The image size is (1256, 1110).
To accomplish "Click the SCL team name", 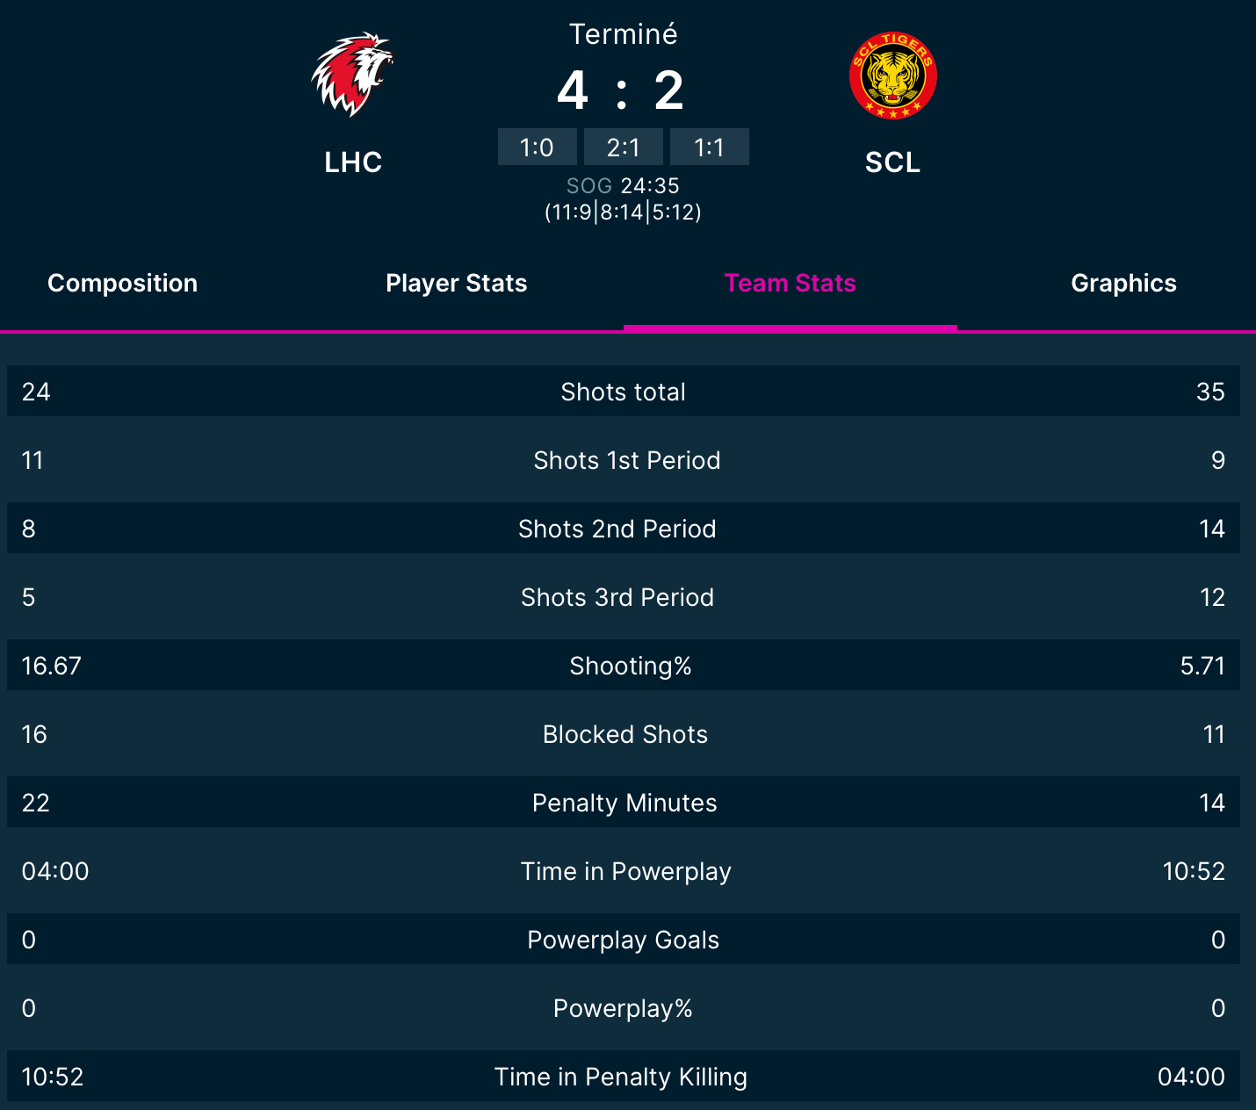I will point(892,162).
